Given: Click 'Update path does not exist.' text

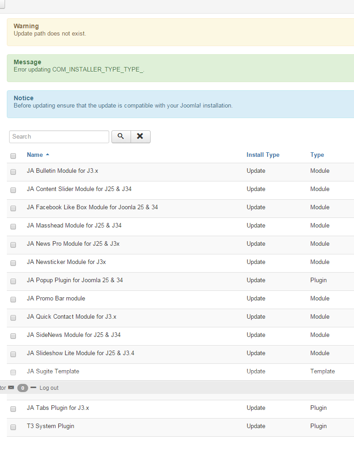Looking at the screenshot, I should click(50, 34).
